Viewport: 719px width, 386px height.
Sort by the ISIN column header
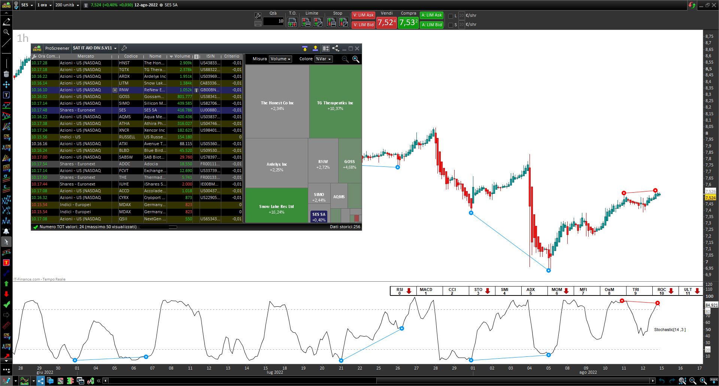pyautogui.click(x=210, y=56)
